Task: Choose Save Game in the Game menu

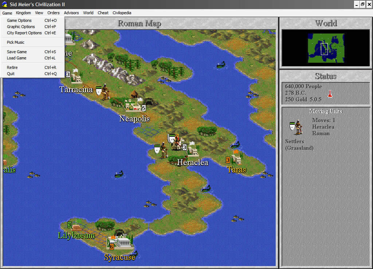Action: (17, 52)
